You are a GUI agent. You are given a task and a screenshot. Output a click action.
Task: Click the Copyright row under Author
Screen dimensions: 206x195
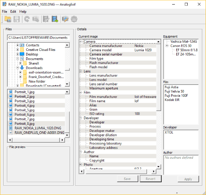tap(118, 161)
